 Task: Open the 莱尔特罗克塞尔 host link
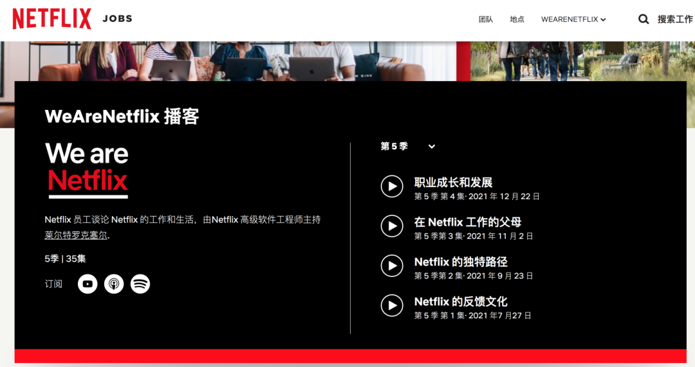click(x=76, y=235)
